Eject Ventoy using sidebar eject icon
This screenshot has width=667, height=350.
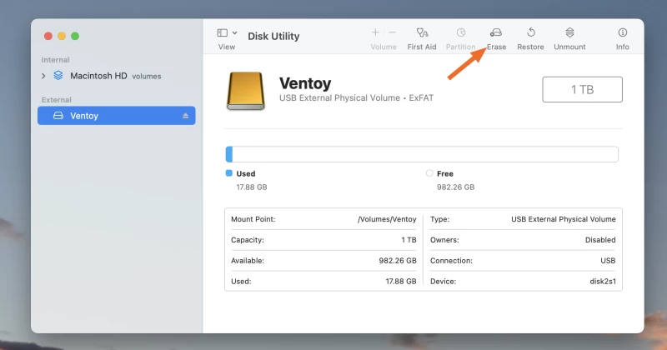click(186, 116)
